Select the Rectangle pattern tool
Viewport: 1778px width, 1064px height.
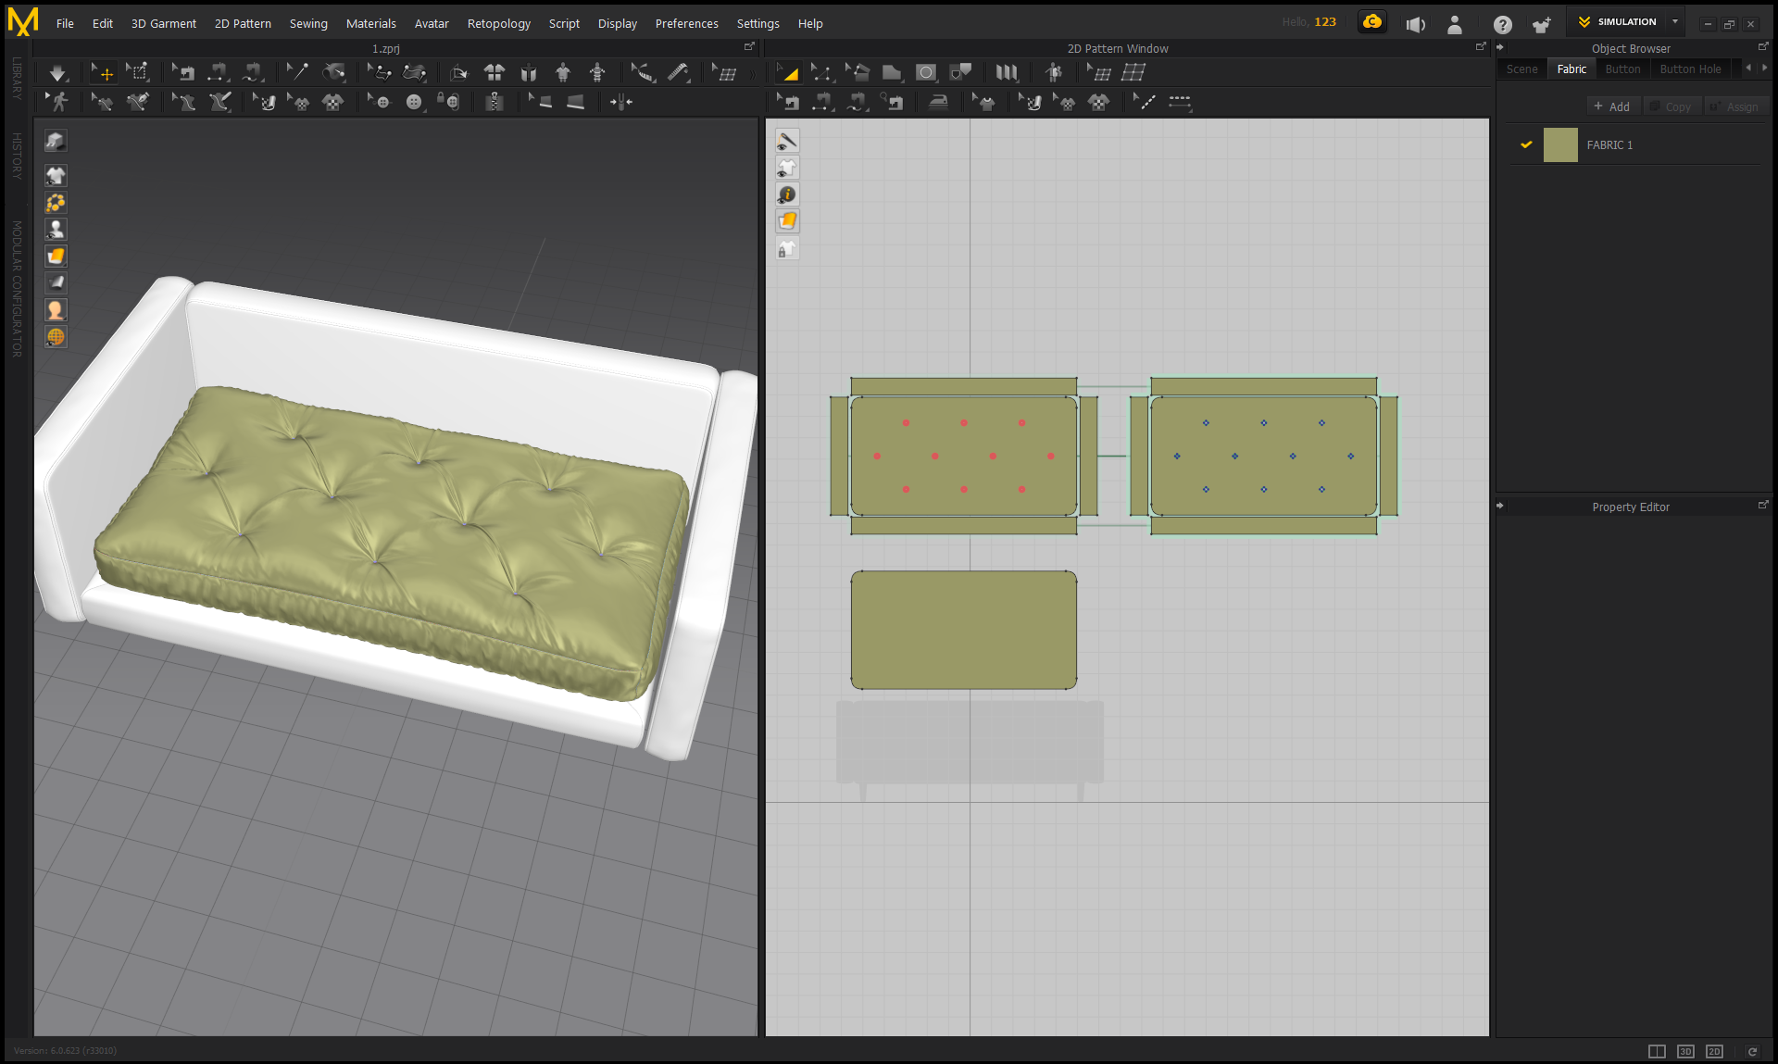pyautogui.click(x=892, y=73)
